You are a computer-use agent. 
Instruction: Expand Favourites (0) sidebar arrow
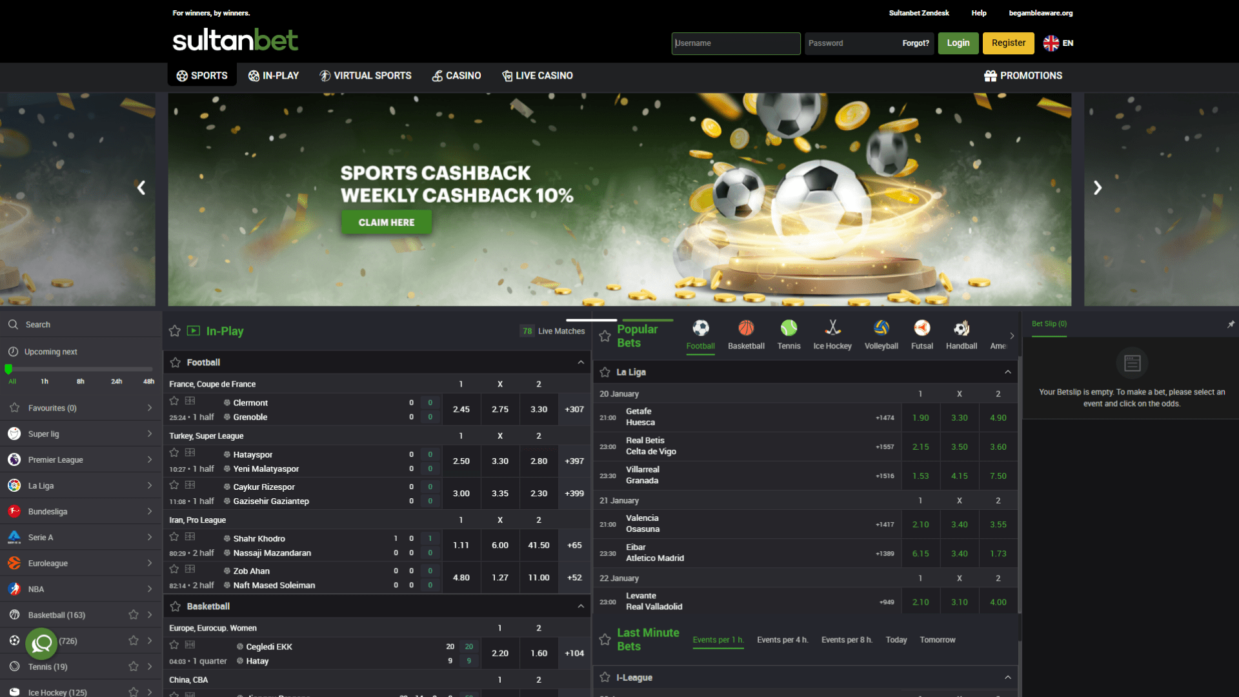(x=150, y=408)
